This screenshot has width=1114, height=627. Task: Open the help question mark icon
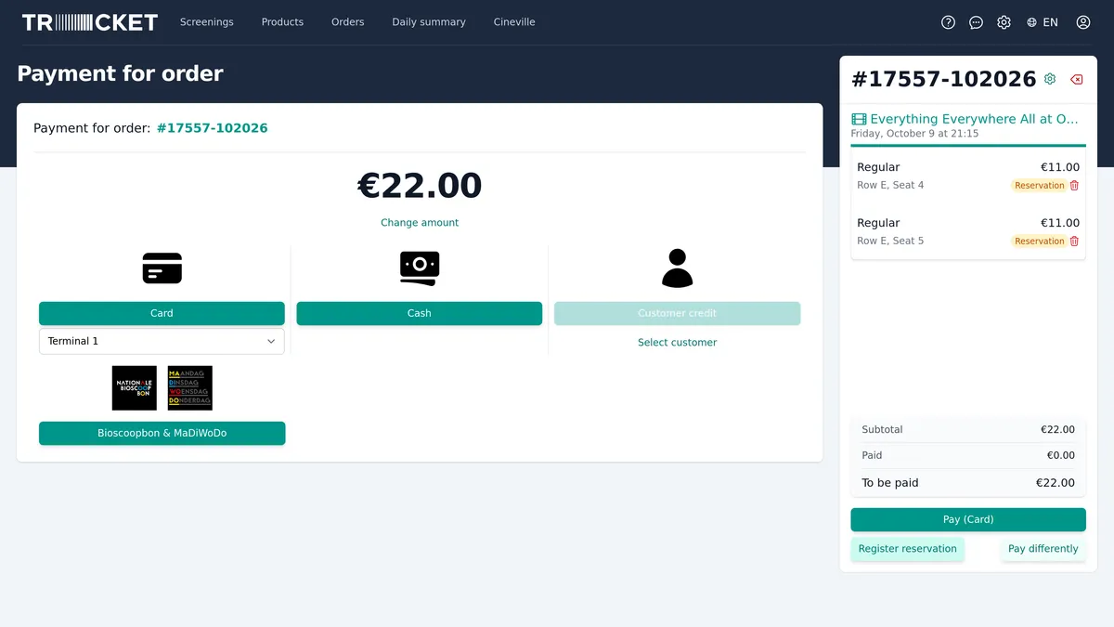(x=948, y=22)
